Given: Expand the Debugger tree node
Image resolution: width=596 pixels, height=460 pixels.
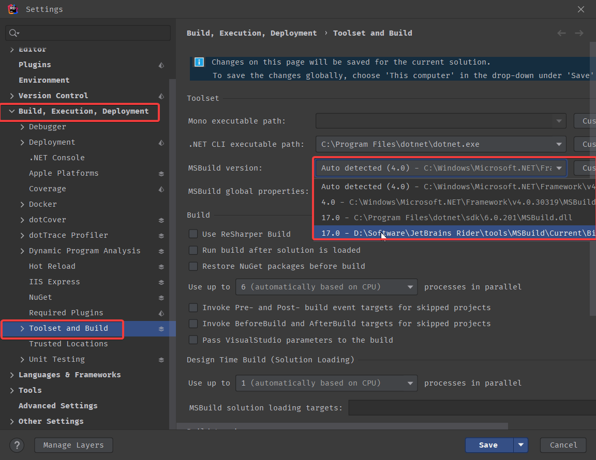Looking at the screenshot, I should [22, 127].
